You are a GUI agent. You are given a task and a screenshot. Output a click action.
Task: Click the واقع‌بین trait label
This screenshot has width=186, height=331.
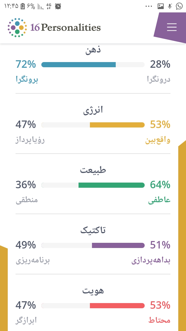coord(158,140)
